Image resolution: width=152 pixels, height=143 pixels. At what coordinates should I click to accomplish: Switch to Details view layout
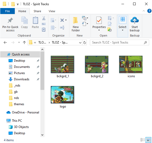click(143, 140)
